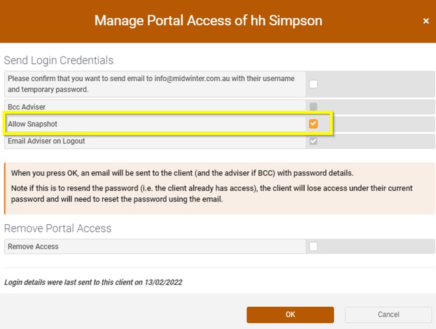The height and width of the screenshot is (329, 436).
Task: Toggle Email Adviser on Logout checkbox
Action: pyautogui.click(x=314, y=141)
